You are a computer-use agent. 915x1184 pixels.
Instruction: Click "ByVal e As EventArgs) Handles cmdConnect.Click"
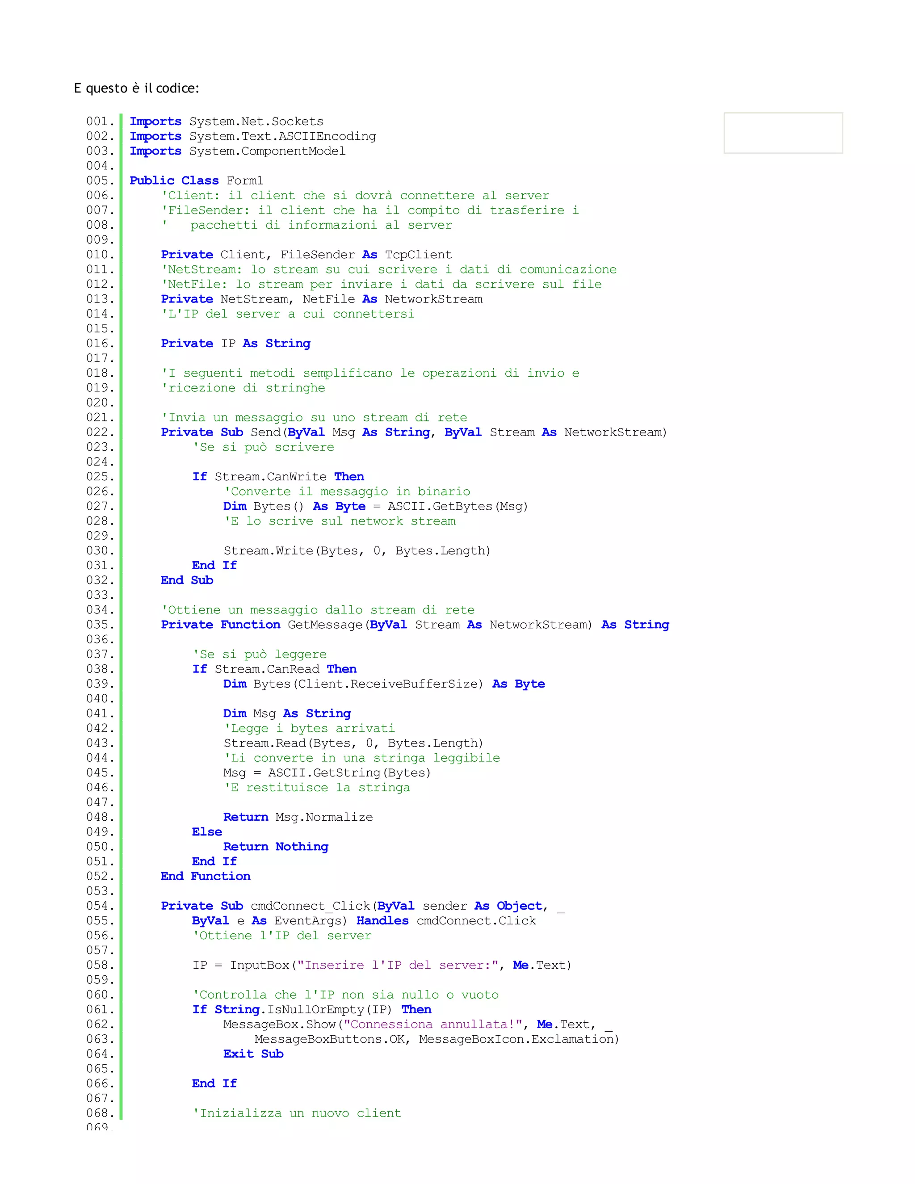364,920
